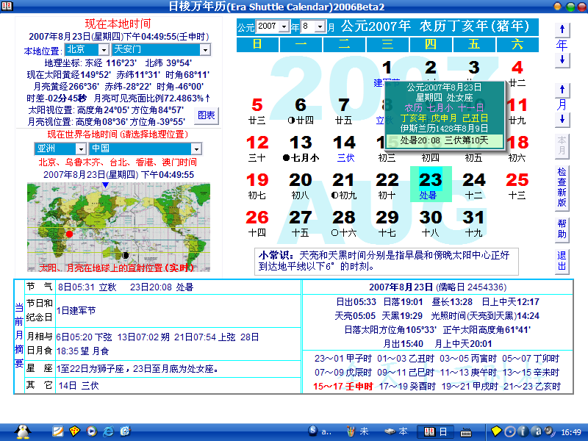Open the year 2007 dropdown
This screenshot has height=441, width=588.
[x=284, y=26]
